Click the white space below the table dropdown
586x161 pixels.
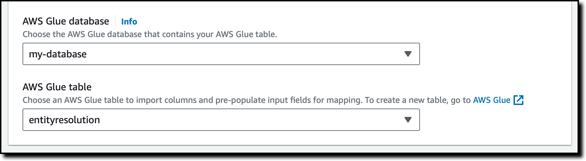pos(221,138)
